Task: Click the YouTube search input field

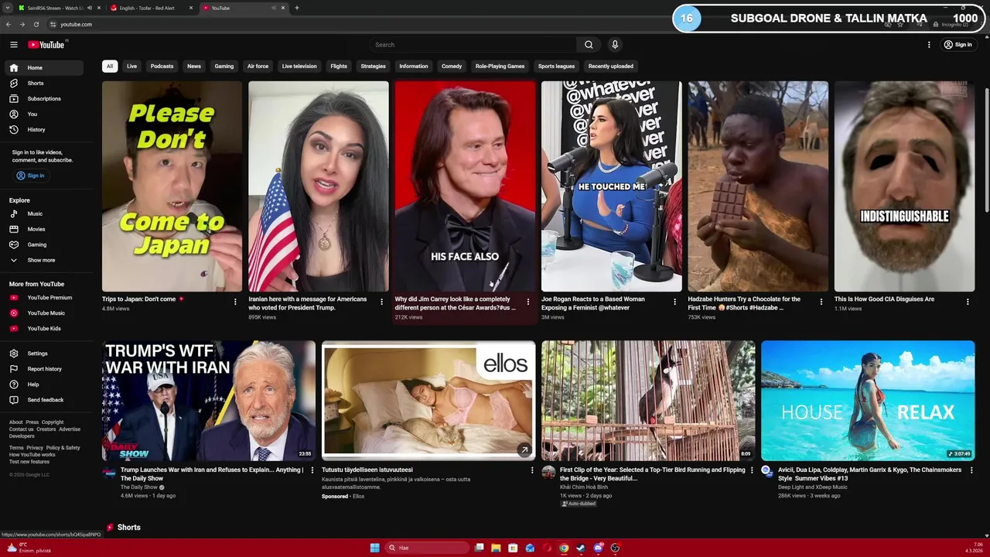Action: [473, 45]
